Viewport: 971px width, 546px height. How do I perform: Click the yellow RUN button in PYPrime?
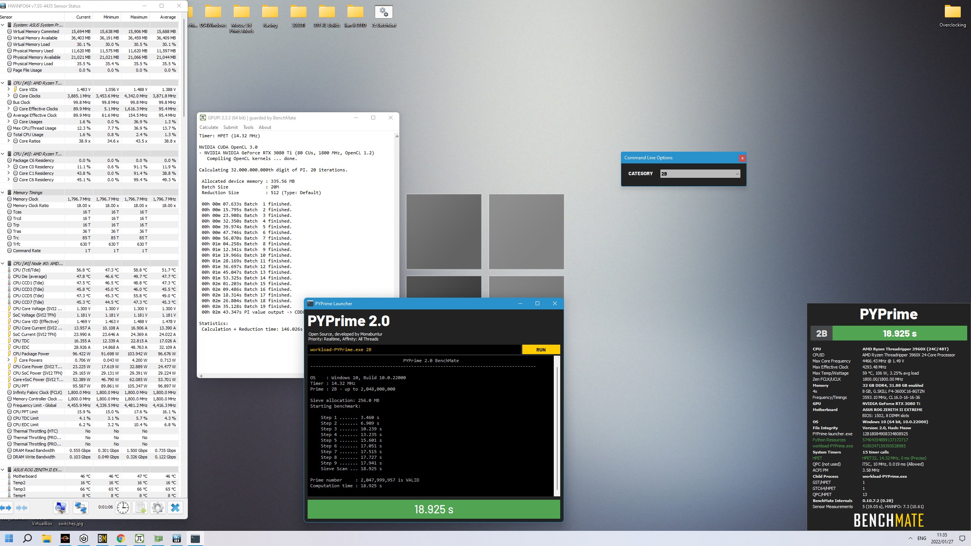pos(541,350)
